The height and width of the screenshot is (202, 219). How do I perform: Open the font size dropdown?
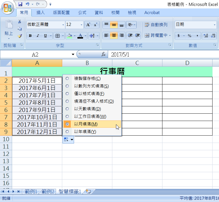(81, 25)
